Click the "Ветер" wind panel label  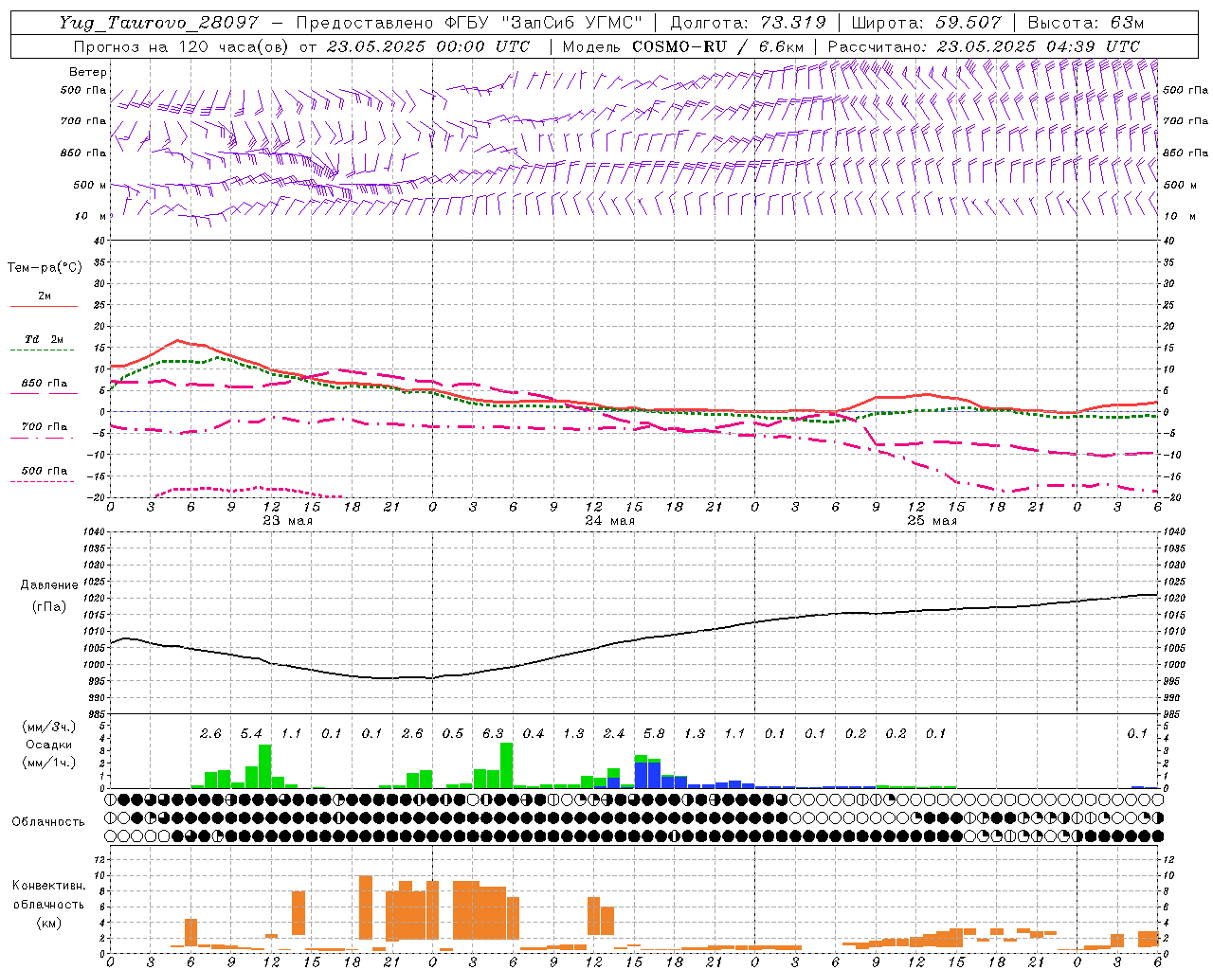(x=87, y=72)
